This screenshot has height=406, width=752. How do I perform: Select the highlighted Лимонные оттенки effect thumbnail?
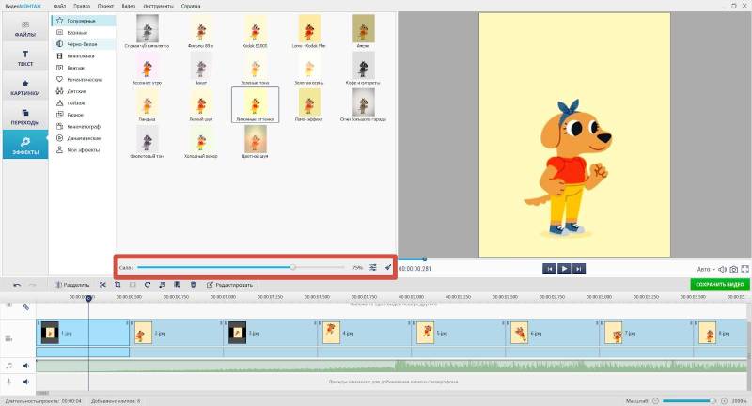[255, 104]
